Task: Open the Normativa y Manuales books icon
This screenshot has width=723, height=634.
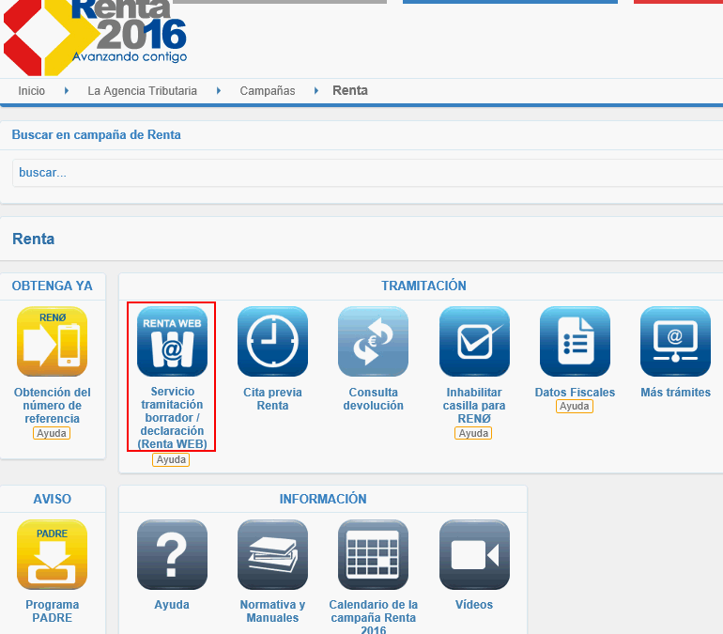Action: pos(272,554)
